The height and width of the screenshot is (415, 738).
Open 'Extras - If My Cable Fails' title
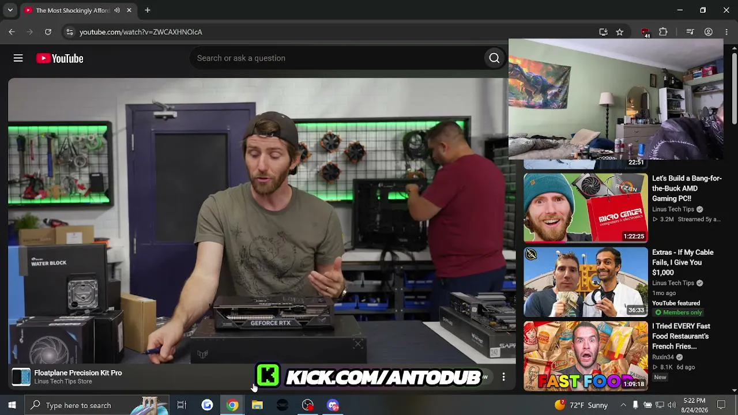tap(683, 262)
